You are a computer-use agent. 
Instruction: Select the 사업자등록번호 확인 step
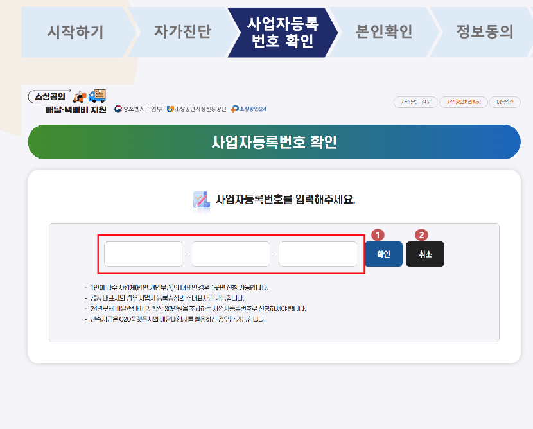283,32
